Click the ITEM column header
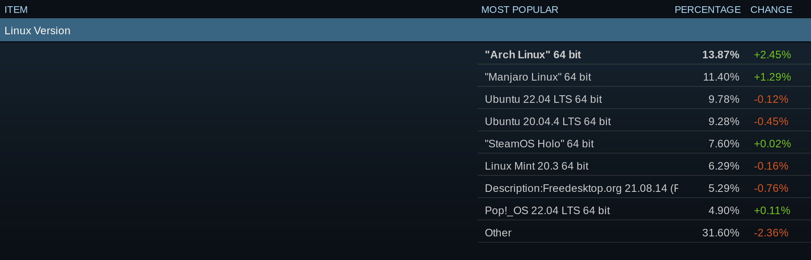This screenshot has width=811, height=260. [16, 10]
